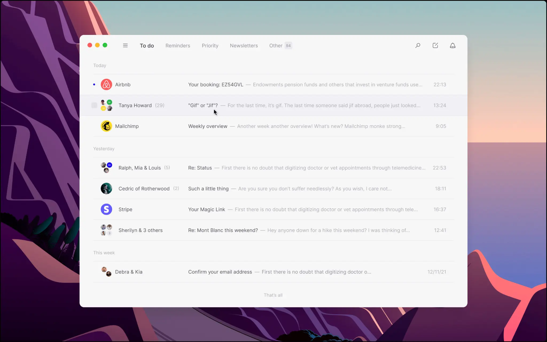Expand Cedric of Rotherwood thread (2)

176,188
